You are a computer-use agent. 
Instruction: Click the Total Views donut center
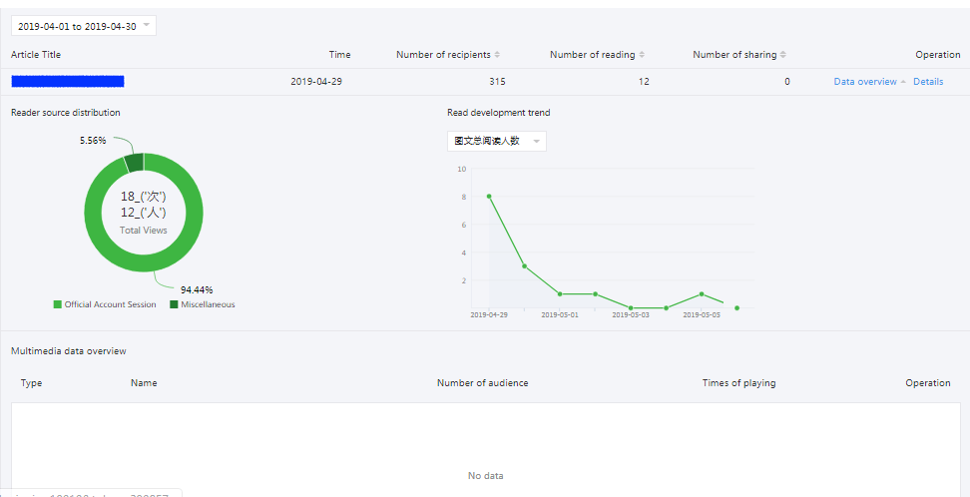[x=144, y=213]
